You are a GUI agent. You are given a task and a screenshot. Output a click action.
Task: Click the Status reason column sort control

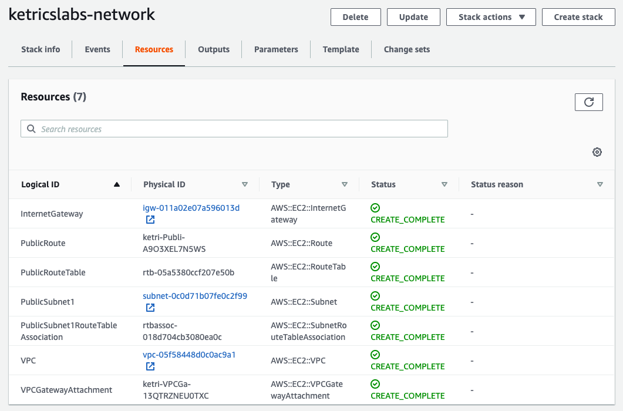600,184
